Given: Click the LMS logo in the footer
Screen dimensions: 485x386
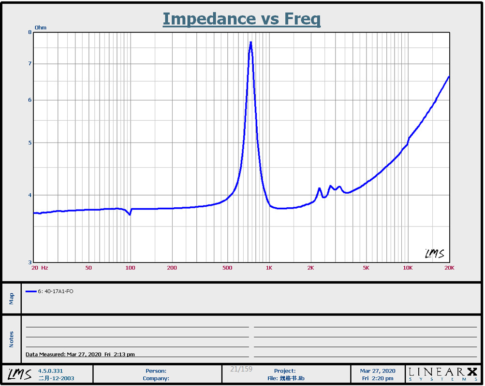Looking at the screenshot, I should (19, 374).
